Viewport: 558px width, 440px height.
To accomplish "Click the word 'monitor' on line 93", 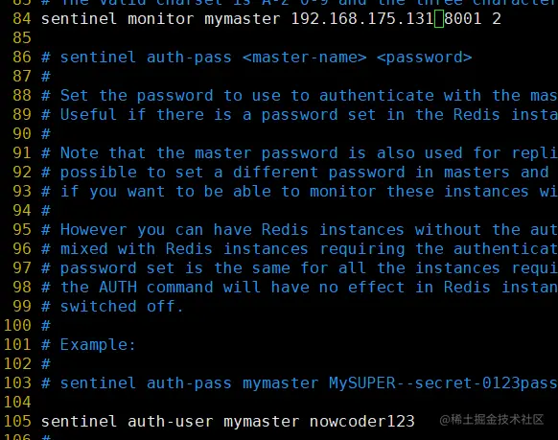I will (x=343, y=192).
